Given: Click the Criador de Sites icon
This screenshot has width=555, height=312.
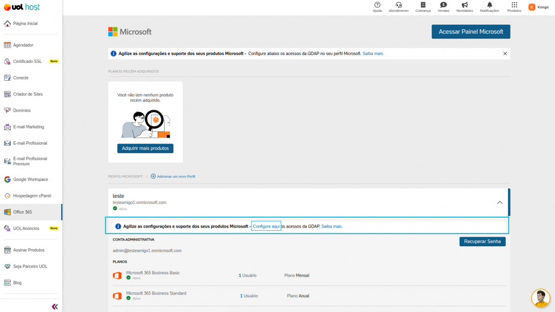Looking at the screenshot, I should click(8, 94).
